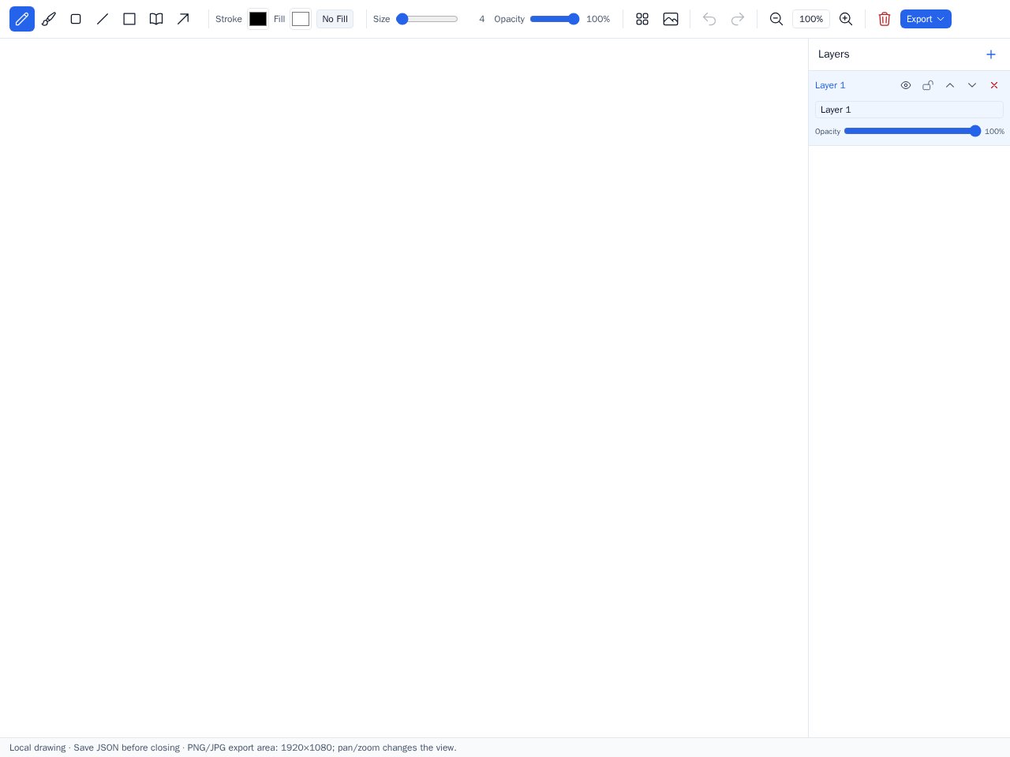Select the Arrow drawing tool
Screen dimensions: 1010x757
point(183,19)
